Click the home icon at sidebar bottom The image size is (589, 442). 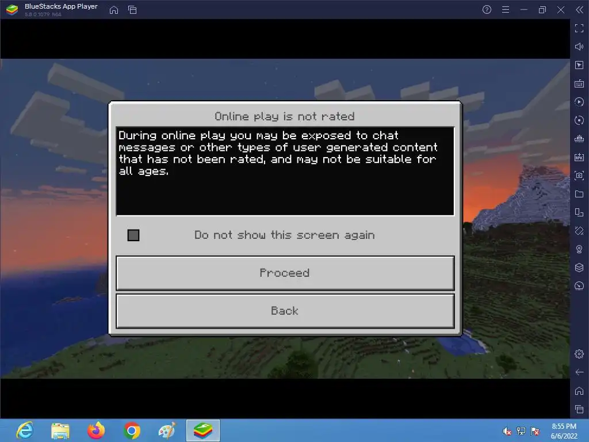tap(579, 391)
